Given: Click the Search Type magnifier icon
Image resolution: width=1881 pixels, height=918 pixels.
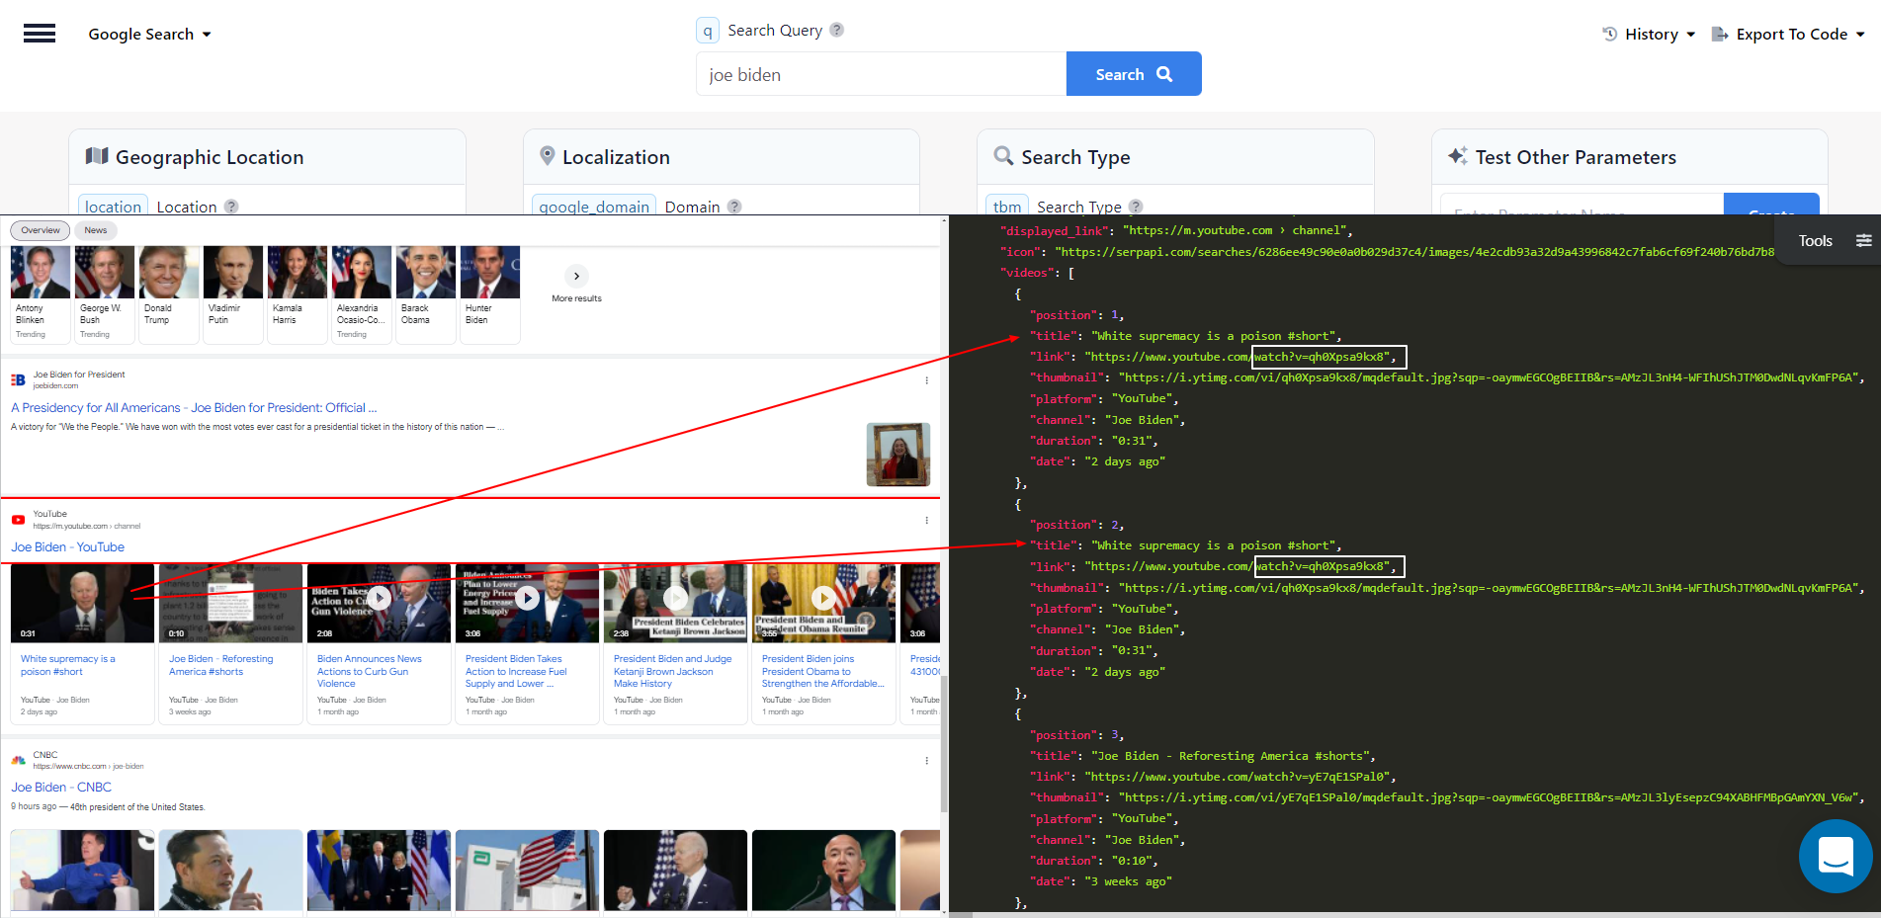Looking at the screenshot, I should pyautogui.click(x=1002, y=156).
